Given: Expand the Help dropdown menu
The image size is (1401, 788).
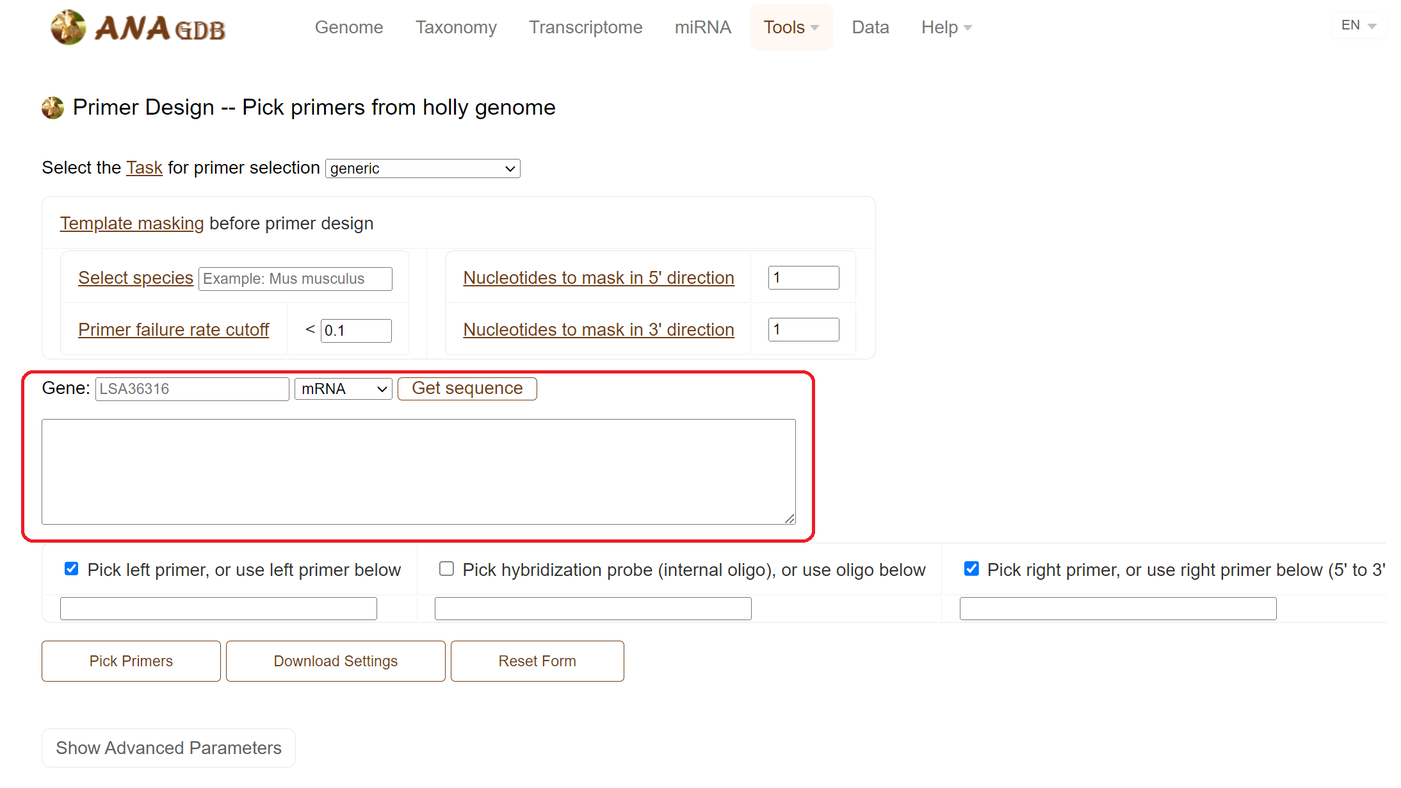Looking at the screenshot, I should 947,27.
